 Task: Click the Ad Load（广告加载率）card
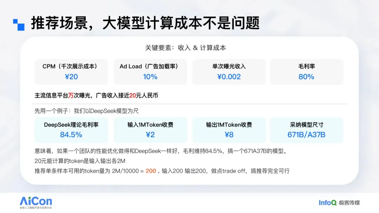click(x=150, y=72)
